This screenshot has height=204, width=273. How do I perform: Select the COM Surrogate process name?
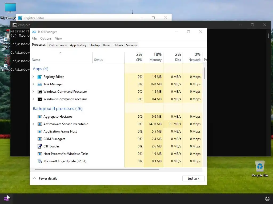click(54, 139)
